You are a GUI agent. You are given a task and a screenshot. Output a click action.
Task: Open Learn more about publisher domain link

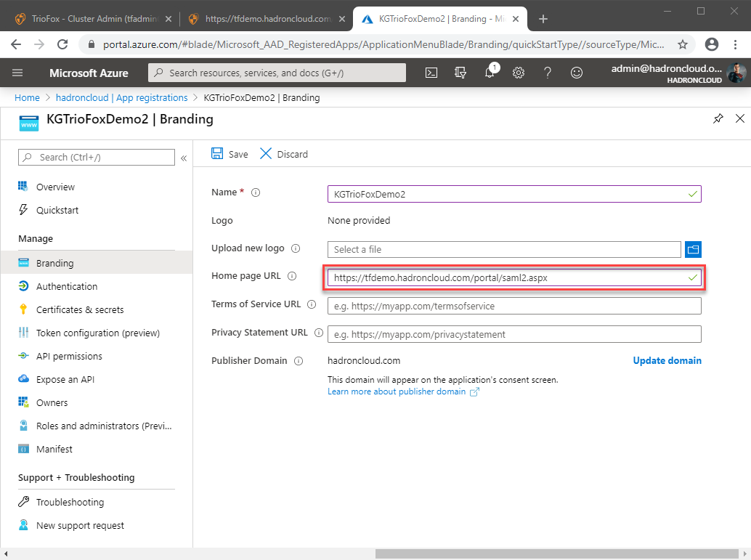click(403, 391)
